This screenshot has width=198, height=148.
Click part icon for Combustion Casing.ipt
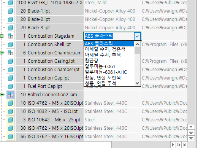tap(11, 61)
